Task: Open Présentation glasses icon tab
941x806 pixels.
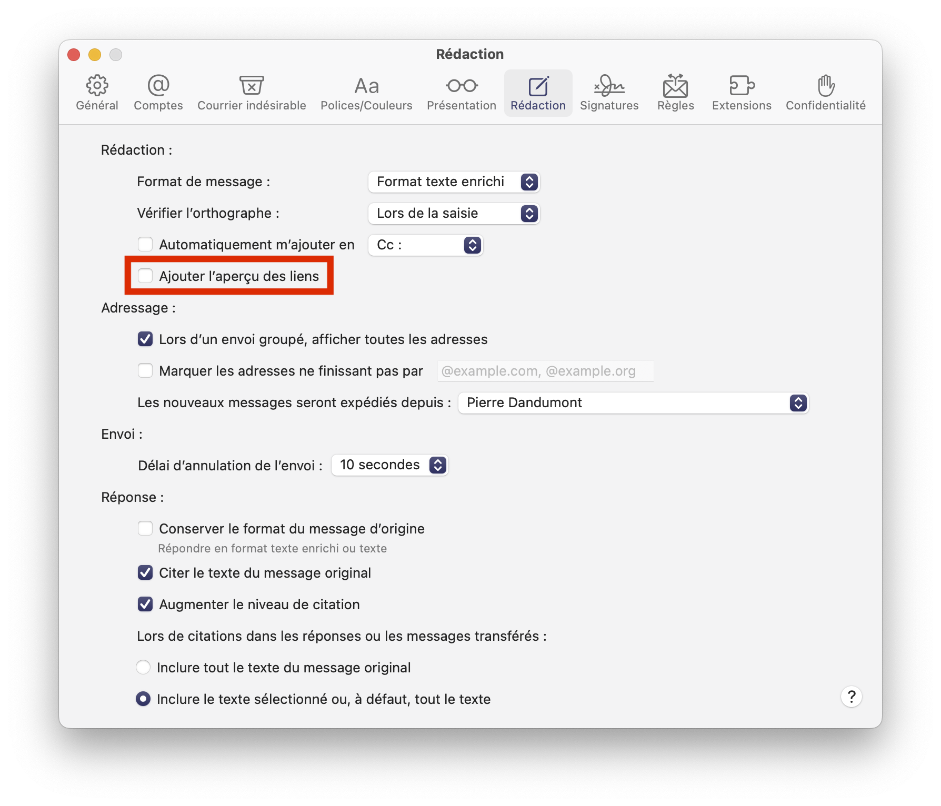Action: pyautogui.click(x=462, y=93)
